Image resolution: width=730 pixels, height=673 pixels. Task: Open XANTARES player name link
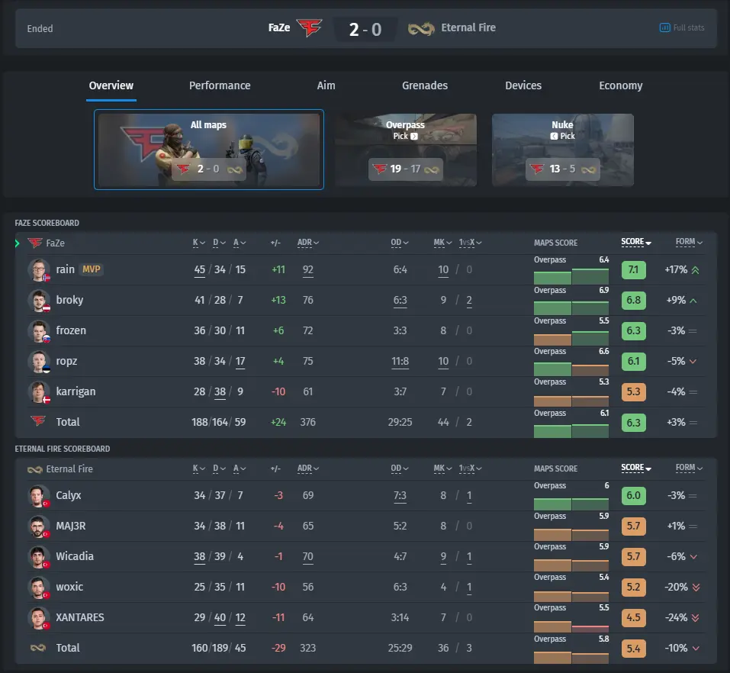(80, 617)
